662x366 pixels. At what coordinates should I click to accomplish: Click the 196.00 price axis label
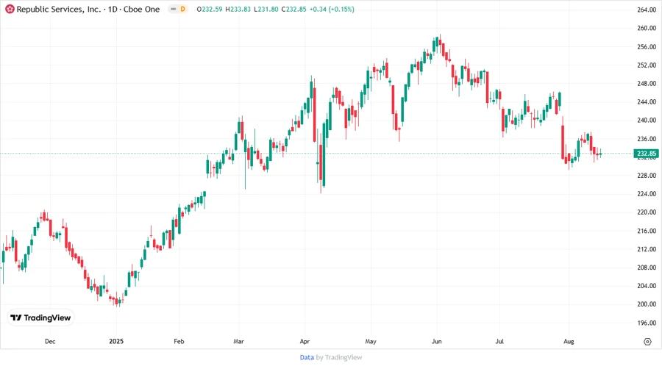click(647, 323)
